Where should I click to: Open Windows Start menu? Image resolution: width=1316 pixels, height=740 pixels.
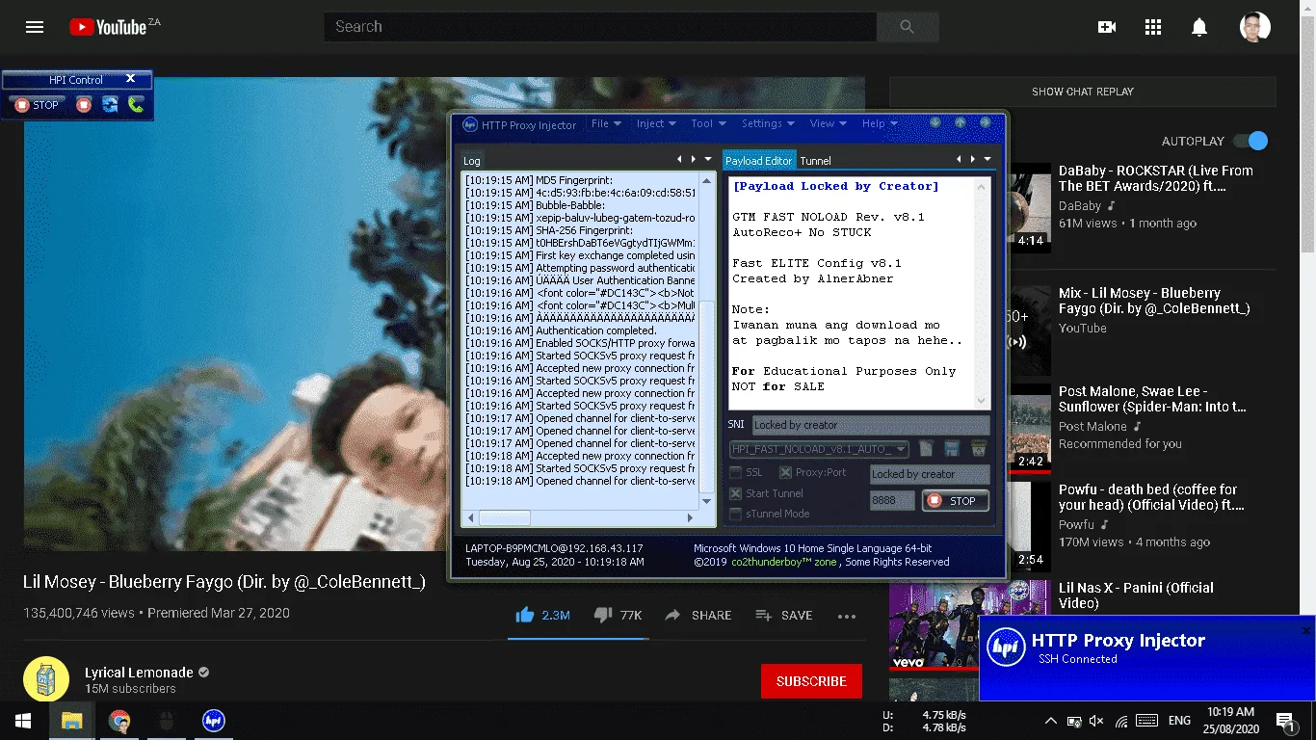click(23, 721)
